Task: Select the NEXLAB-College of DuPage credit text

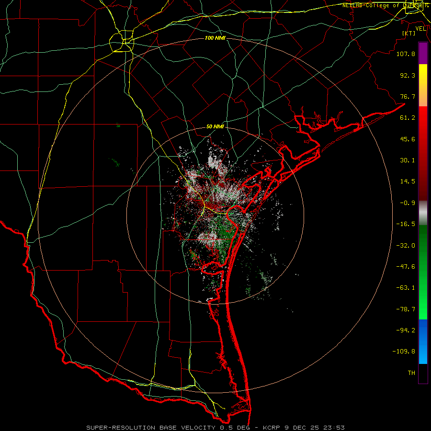Action: [385, 5]
